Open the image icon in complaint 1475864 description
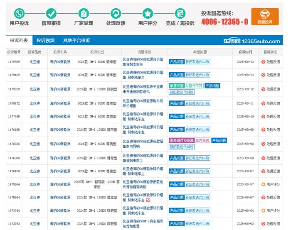This screenshot has width=291, height=230. [148, 200]
